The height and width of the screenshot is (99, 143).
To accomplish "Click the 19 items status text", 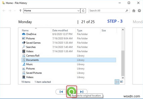I will tap(26, 82).
